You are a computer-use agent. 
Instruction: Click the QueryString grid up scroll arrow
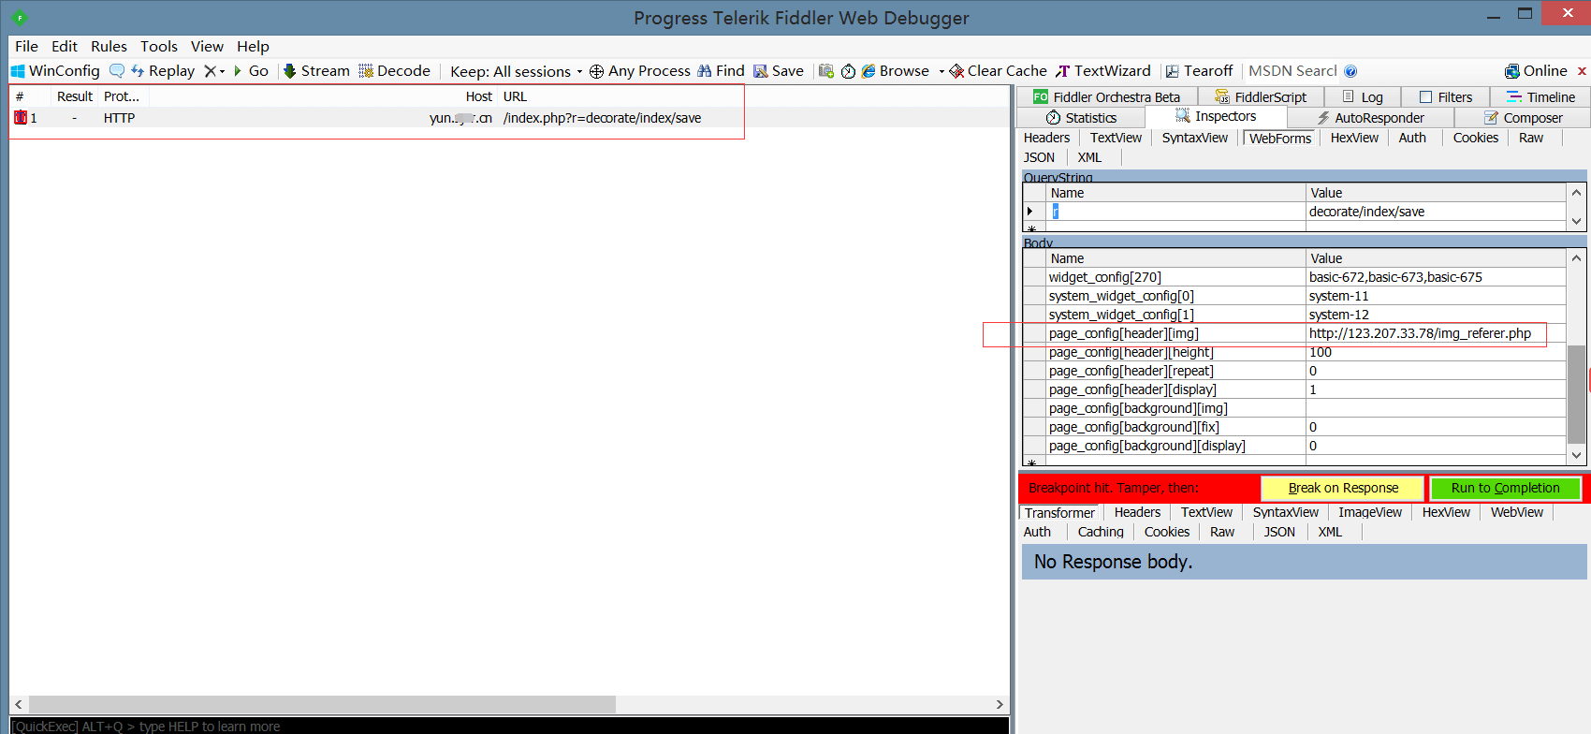1577,192
